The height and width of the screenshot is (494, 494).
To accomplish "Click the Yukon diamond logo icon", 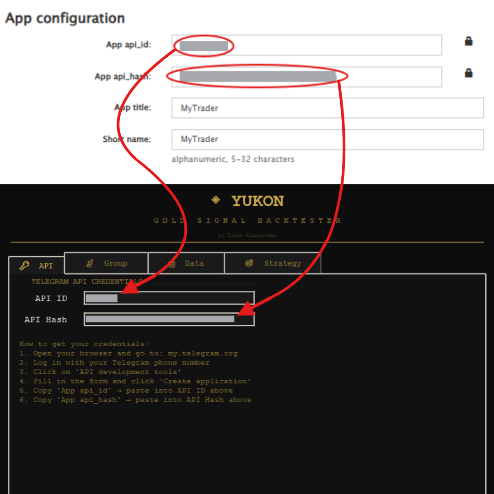I will [x=216, y=200].
